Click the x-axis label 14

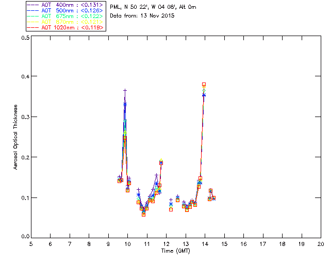[x=205, y=244]
